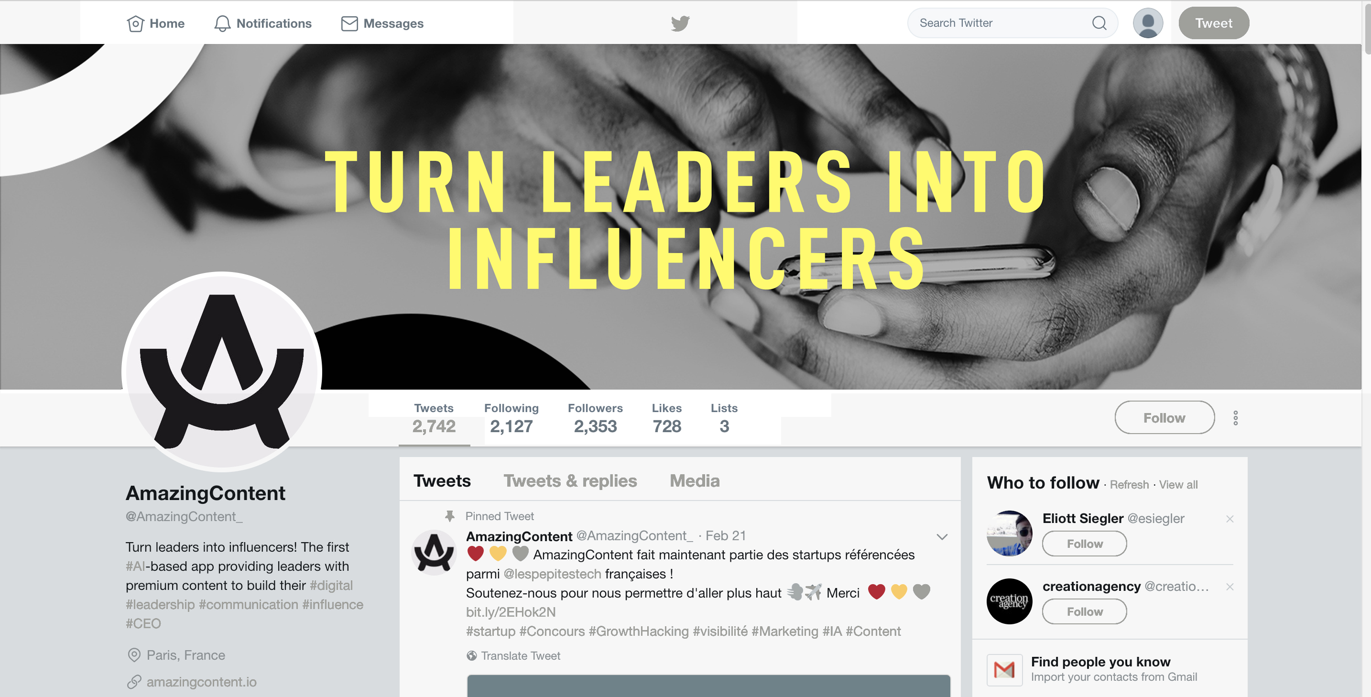Dismiss the Eliott Siegler suggestion
The image size is (1371, 697).
(1230, 519)
